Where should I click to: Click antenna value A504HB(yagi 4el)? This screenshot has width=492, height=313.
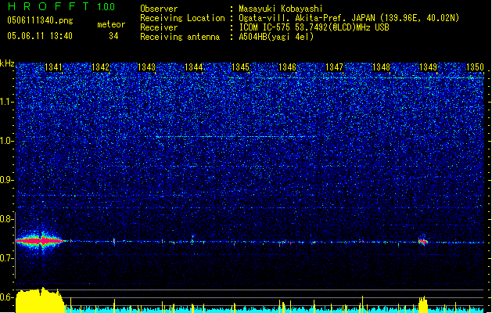pos(276,37)
